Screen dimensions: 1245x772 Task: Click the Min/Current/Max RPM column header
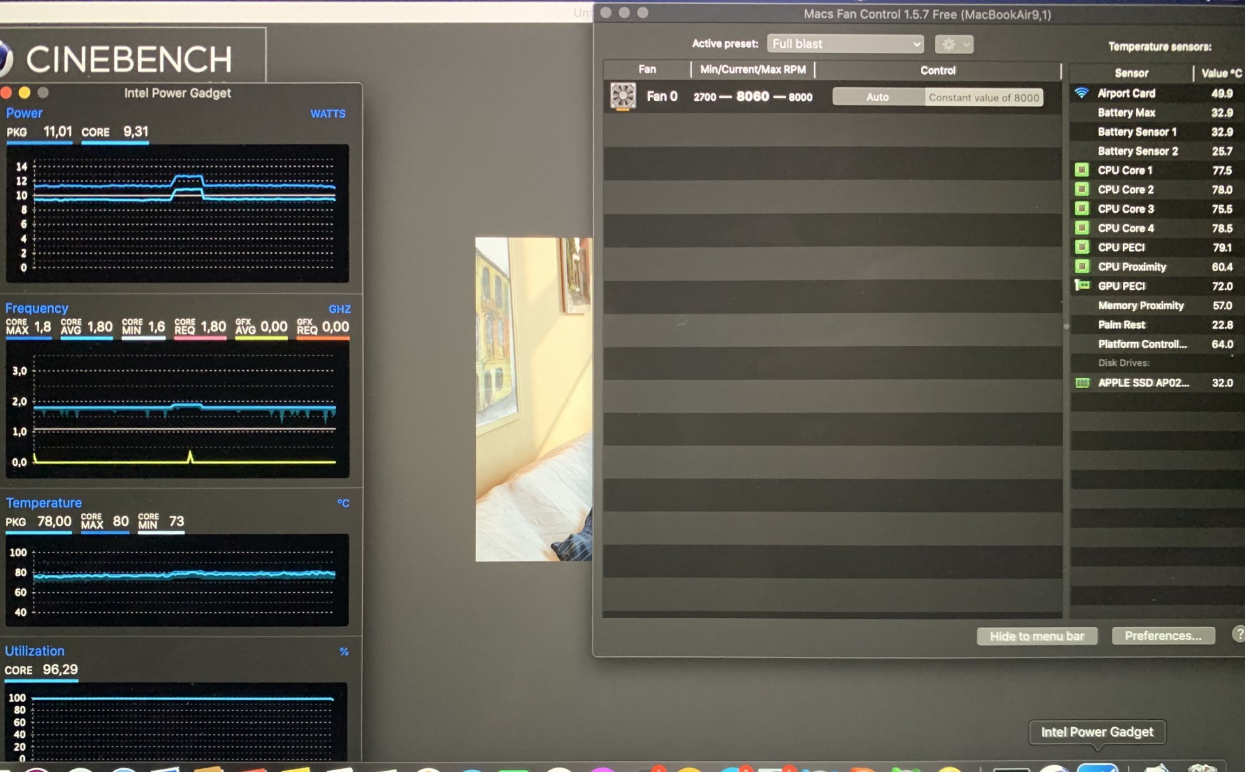[753, 70]
